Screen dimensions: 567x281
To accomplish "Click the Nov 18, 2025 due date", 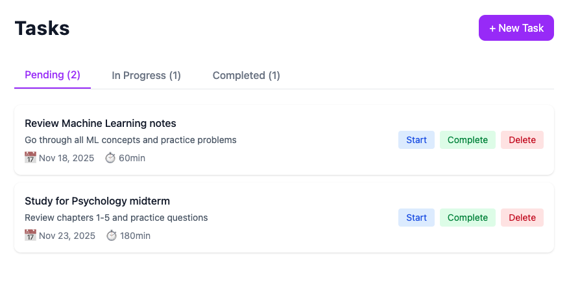I will click(x=66, y=158).
